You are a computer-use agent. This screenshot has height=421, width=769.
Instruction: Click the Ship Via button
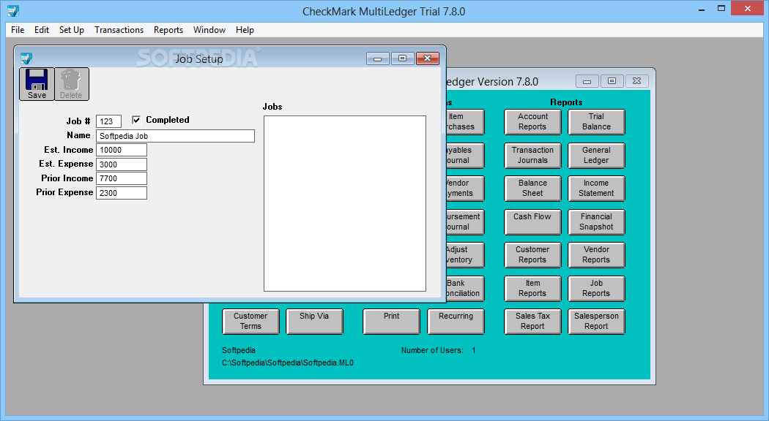[x=314, y=321]
